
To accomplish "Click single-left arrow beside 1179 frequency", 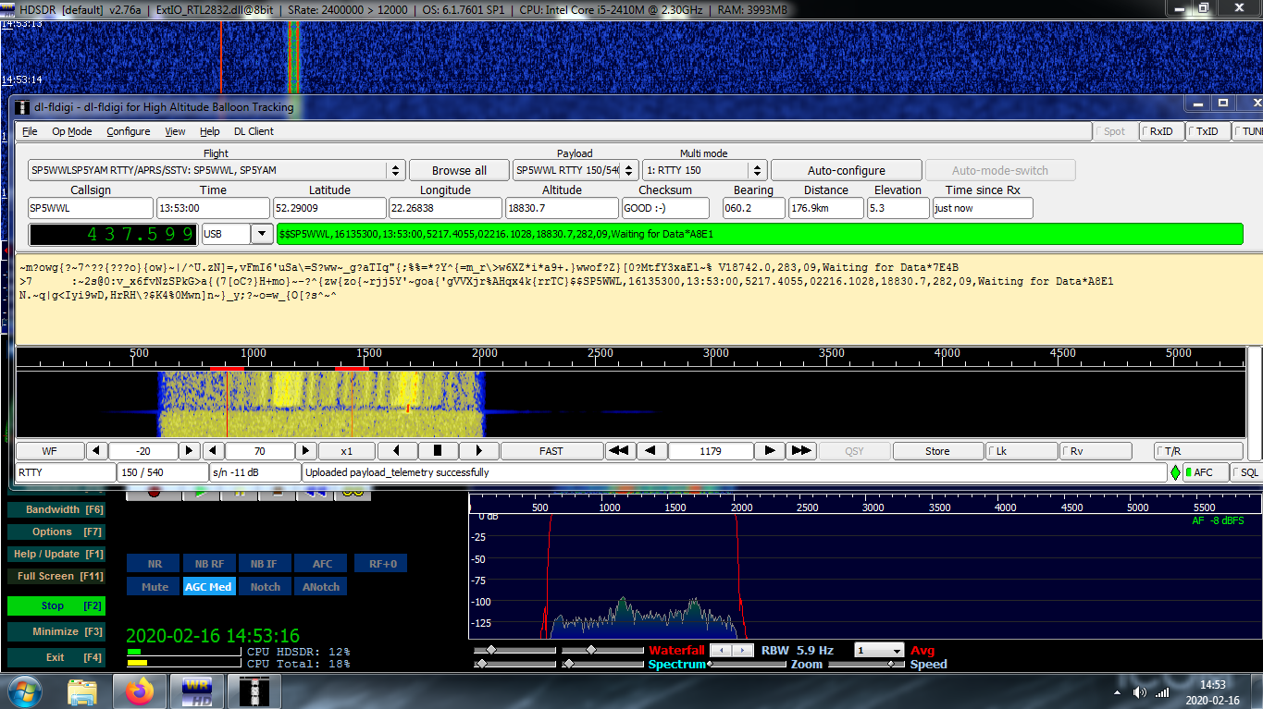I will 651,451.
